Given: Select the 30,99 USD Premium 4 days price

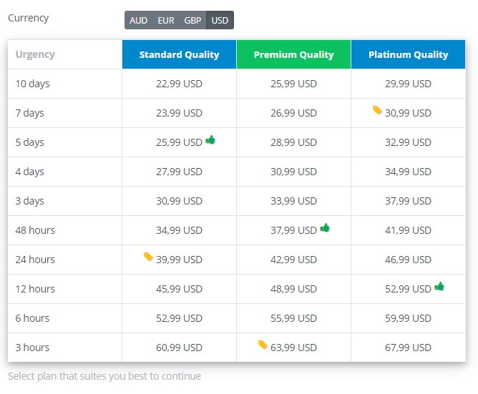Looking at the screenshot, I should click(x=294, y=172).
